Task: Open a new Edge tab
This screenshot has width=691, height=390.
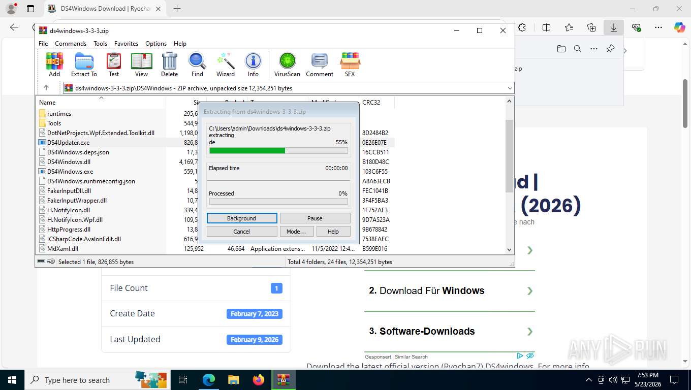Action: coord(177,9)
